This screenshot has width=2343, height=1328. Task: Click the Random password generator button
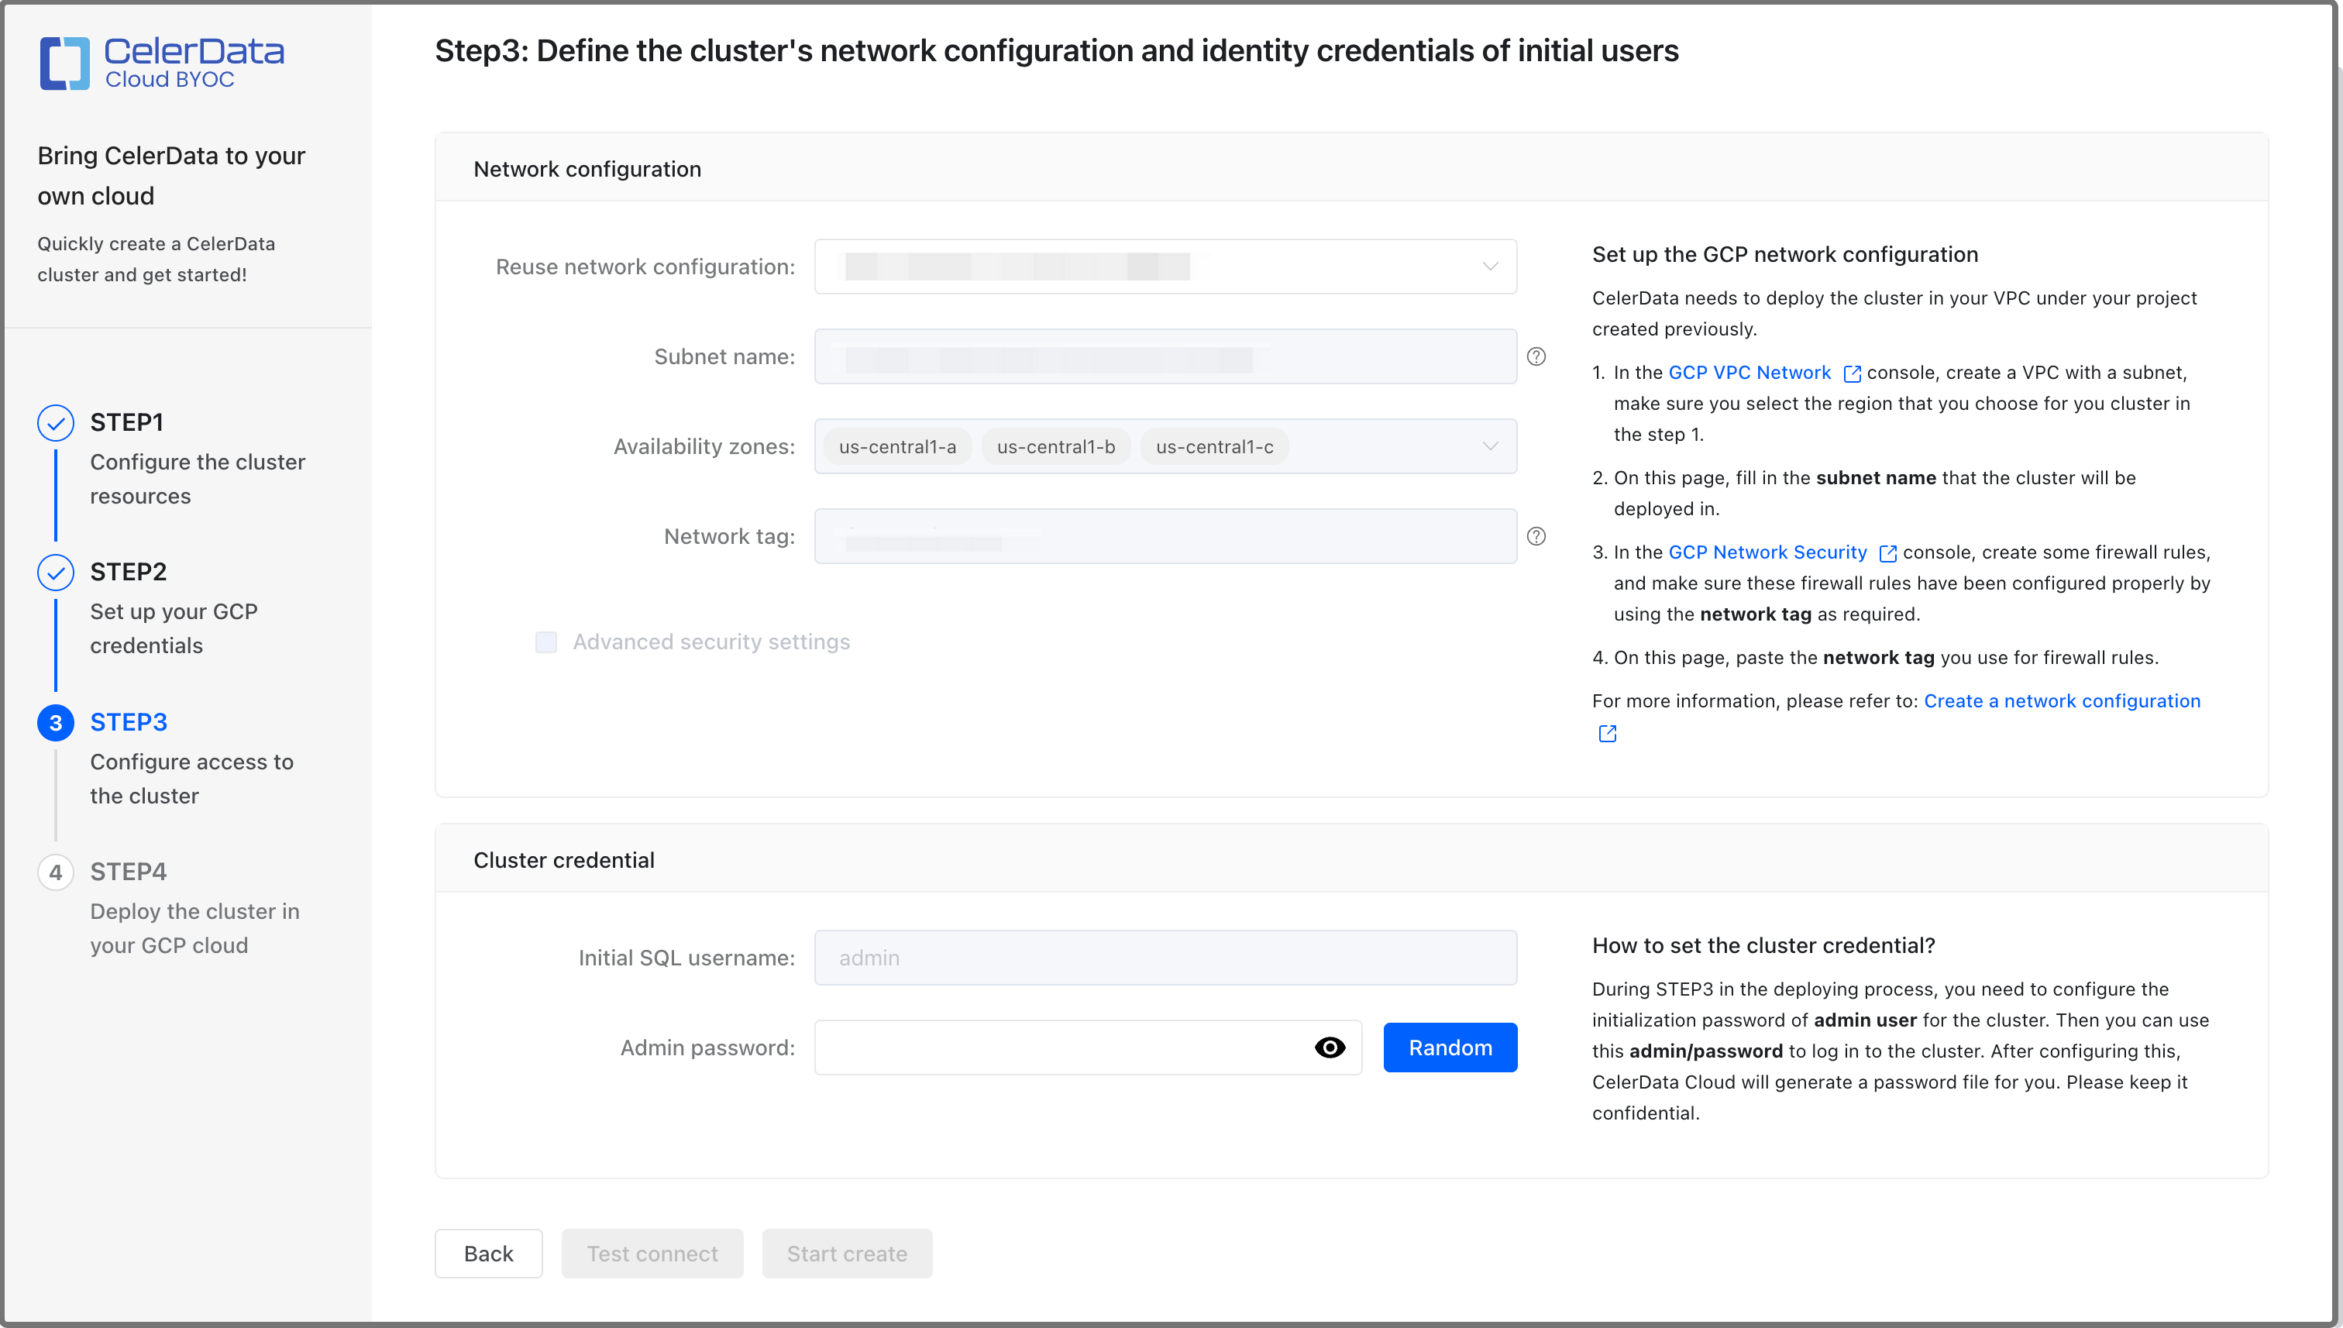click(x=1449, y=1047)
